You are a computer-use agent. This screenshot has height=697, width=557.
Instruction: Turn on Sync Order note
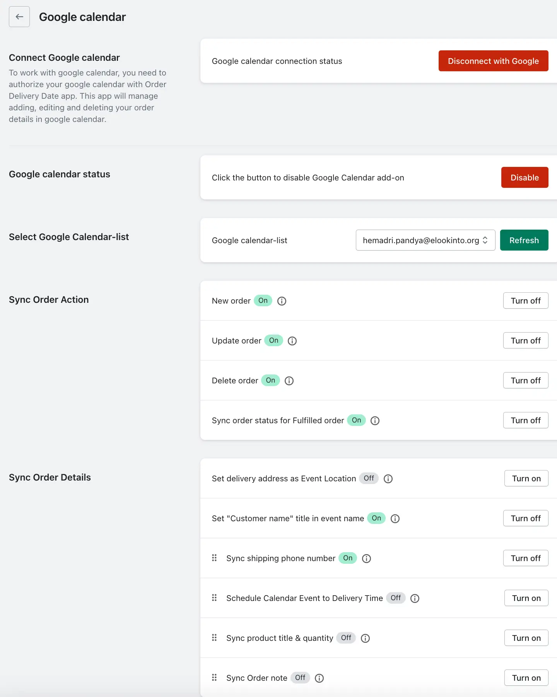pos(526,678)
